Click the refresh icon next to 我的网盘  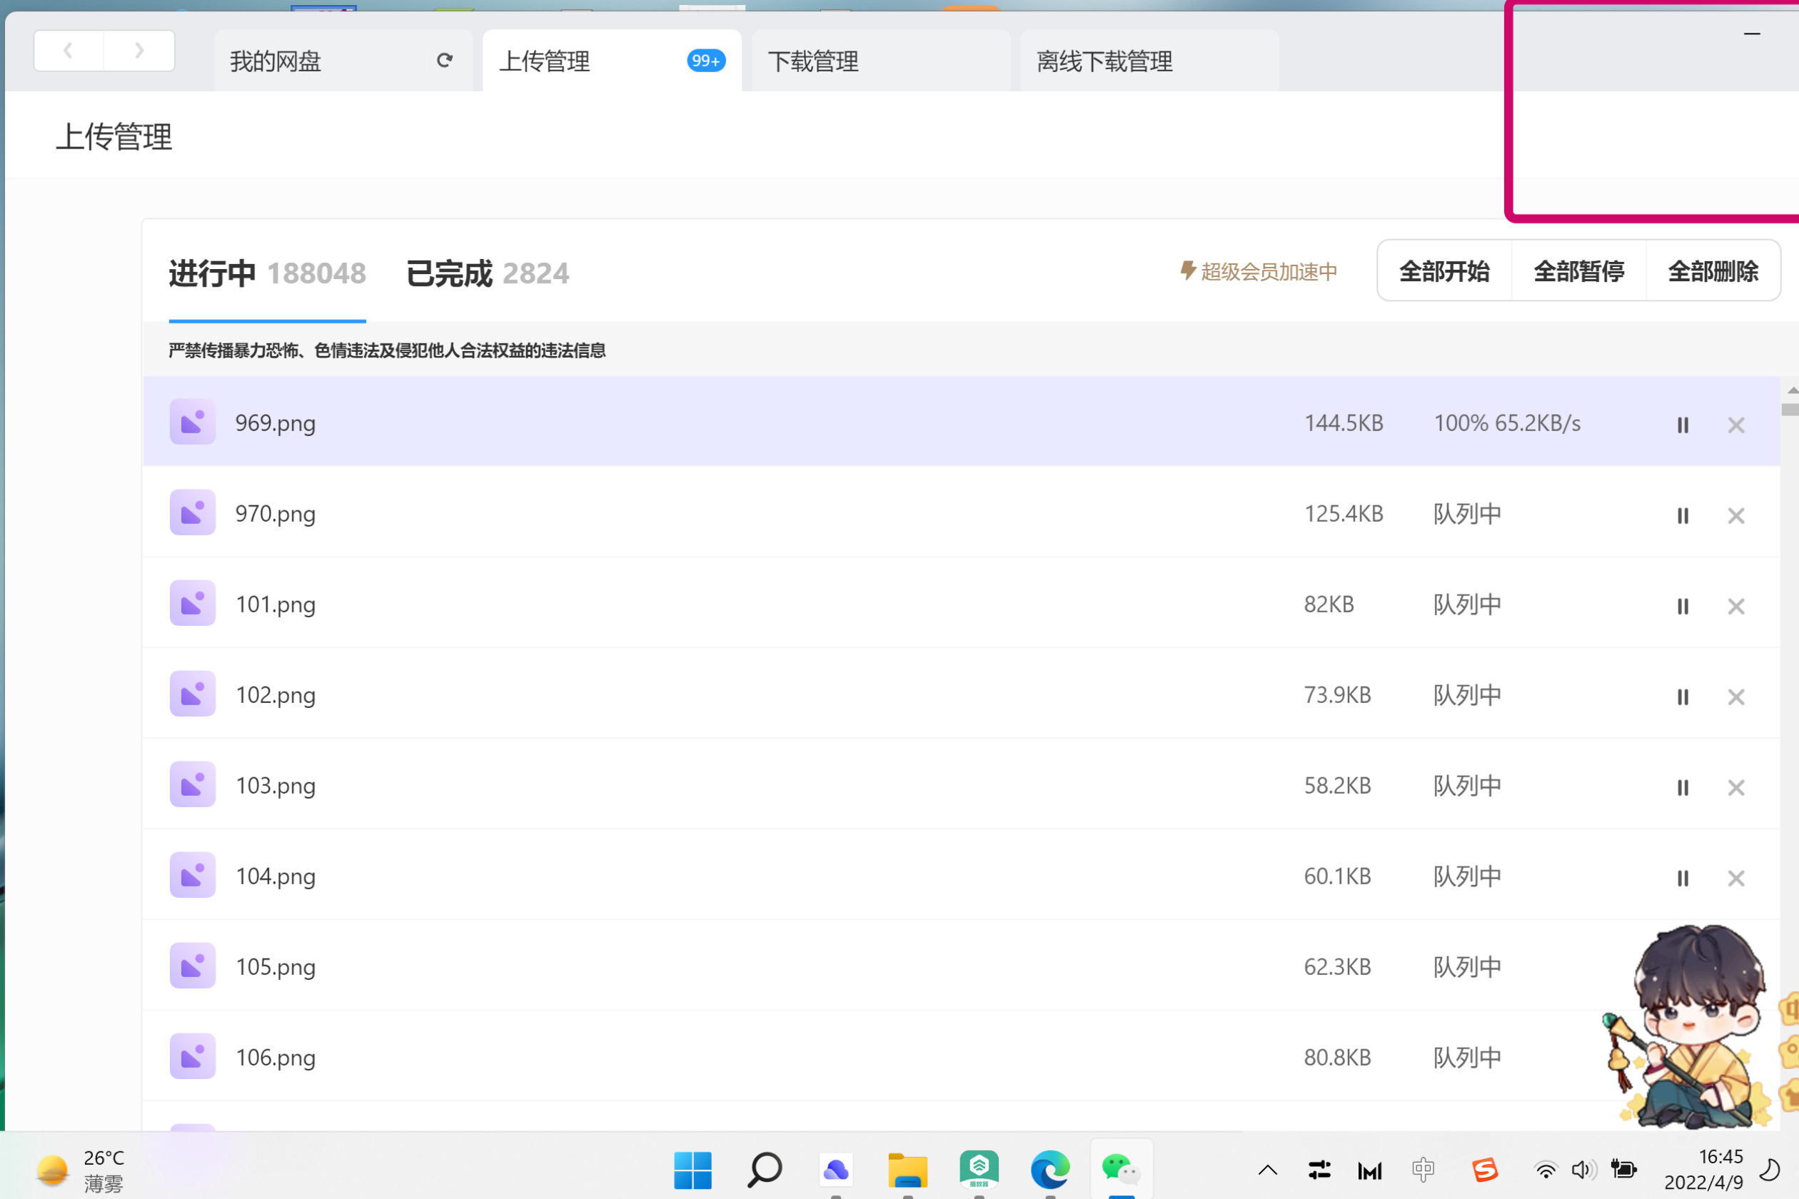(x=446, y=61)
